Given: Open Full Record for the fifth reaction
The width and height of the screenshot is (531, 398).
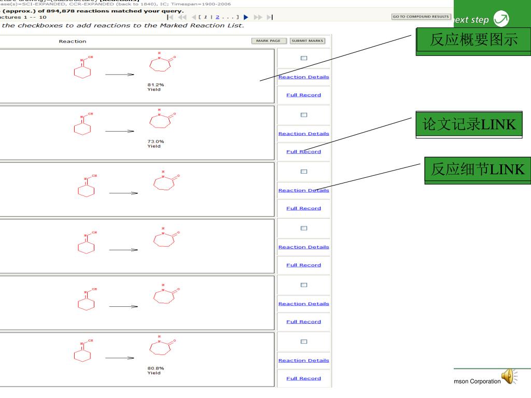Looking at the screenshot, I should (x=304, y=322).
